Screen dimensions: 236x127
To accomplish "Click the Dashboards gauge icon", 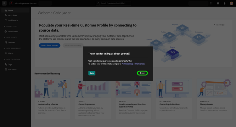I will [x=6, y=20].
